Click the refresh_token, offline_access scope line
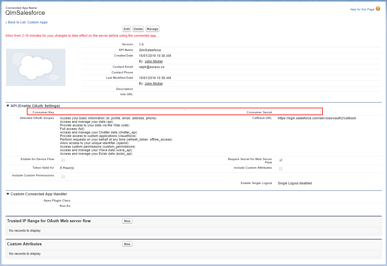 point(116,139)
